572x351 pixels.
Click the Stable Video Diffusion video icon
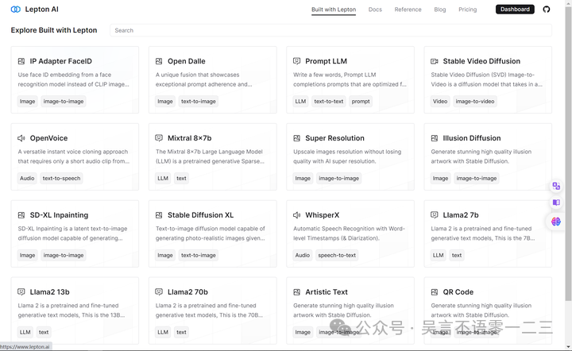(x=434, y=61)
